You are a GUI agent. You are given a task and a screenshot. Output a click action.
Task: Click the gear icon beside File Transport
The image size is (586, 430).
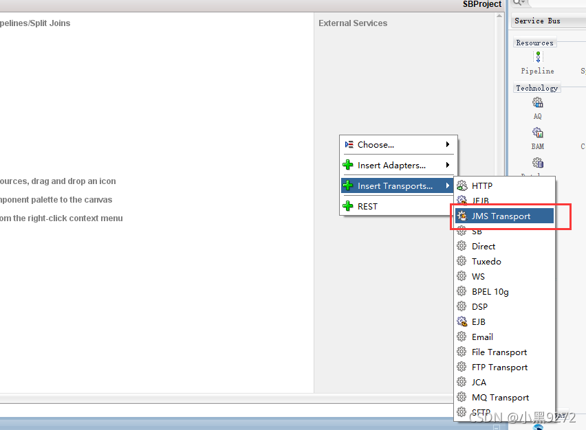coord(462,352)
